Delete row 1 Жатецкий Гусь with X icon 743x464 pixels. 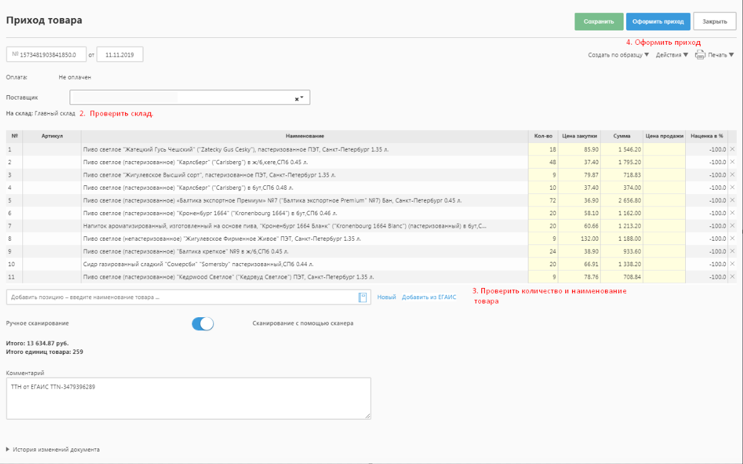pyautogui.click(x=732, y=149)
